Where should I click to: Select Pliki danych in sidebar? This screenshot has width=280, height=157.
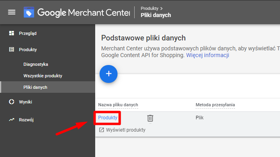coord(35,87)
